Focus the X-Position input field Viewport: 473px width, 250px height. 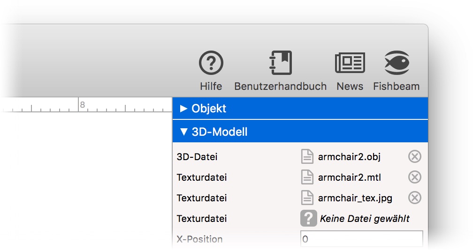point(361,239)
